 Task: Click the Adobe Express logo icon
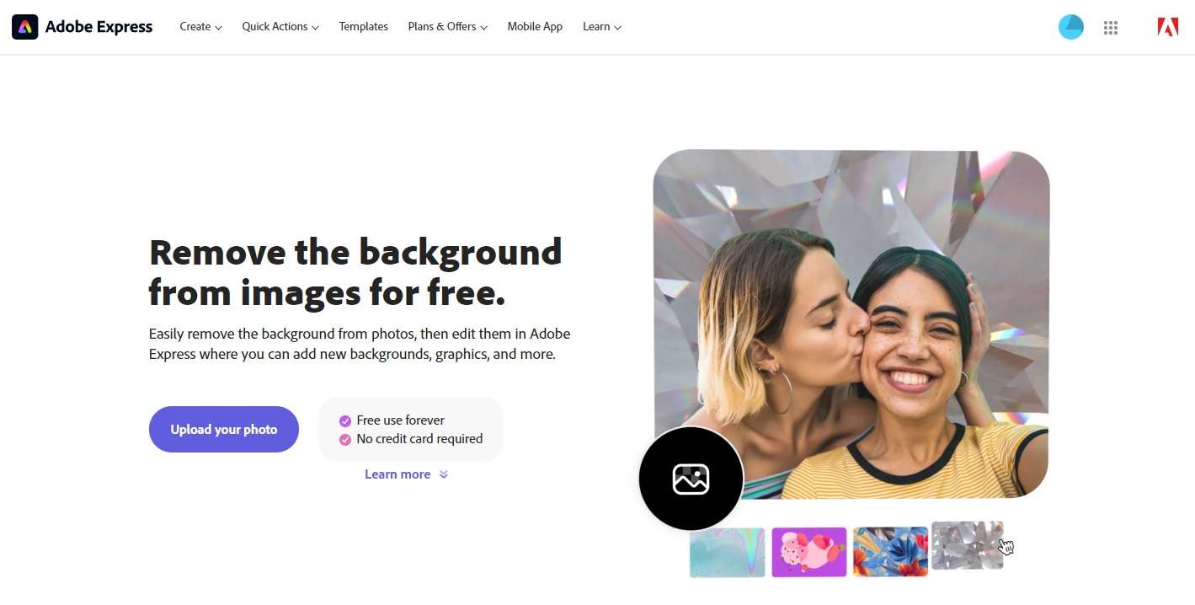pyautogui.click(x=25, y=27)
